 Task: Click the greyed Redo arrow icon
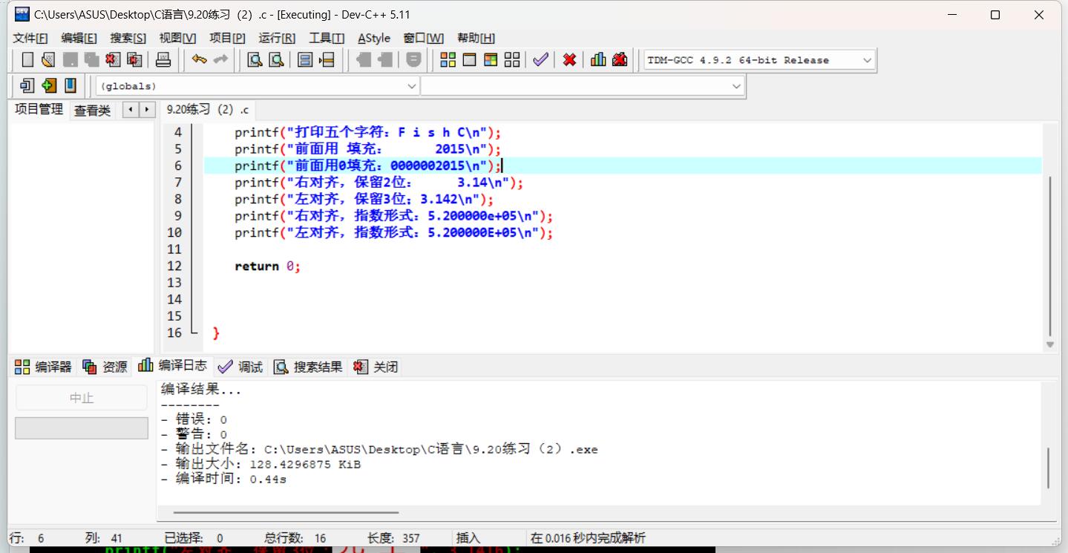[220, 60]
